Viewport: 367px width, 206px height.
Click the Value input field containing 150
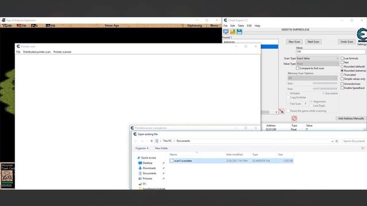coord(330,51)
